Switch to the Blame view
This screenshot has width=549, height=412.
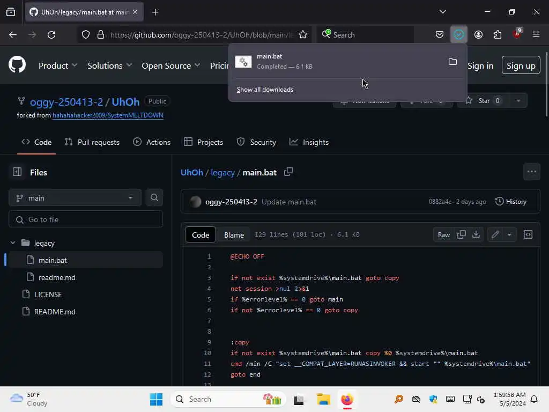click(234, 235)
